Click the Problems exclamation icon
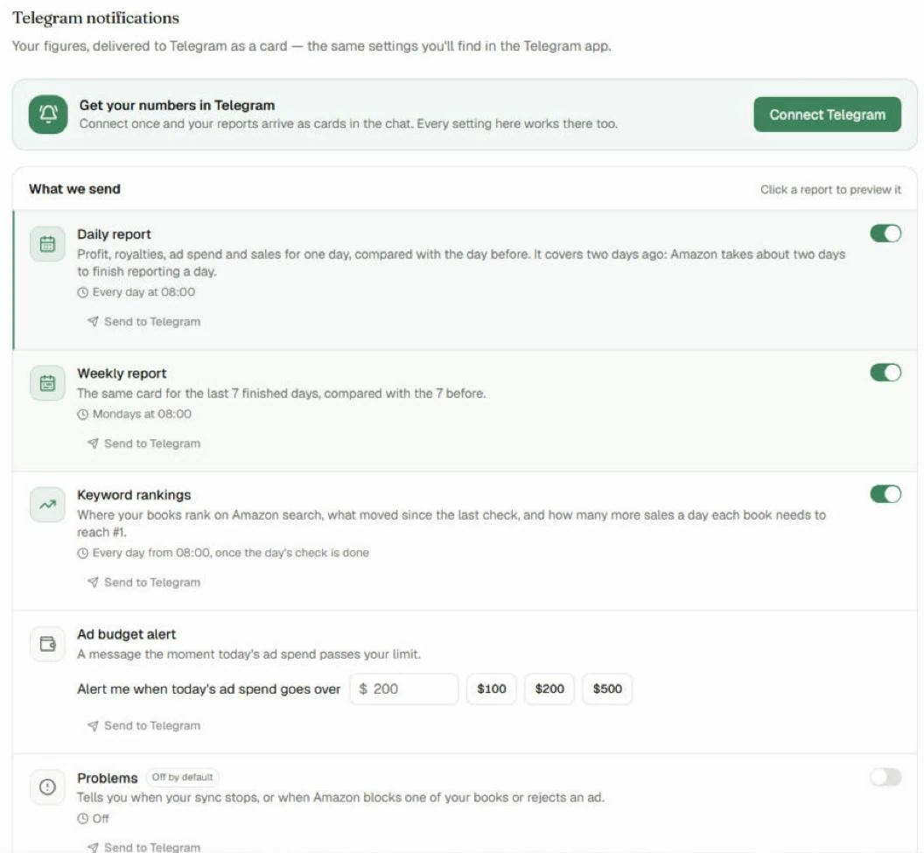The width and height of the screenshot is (924, 853). tap(48, 787)
